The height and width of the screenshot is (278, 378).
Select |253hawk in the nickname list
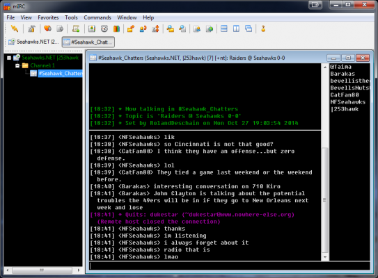click(345, 109)
